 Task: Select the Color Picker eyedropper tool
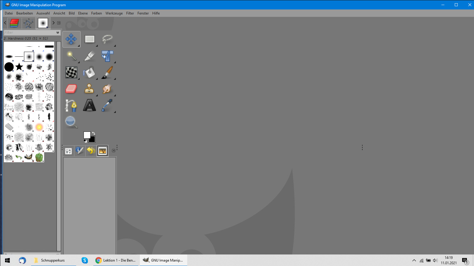[107, 105]
